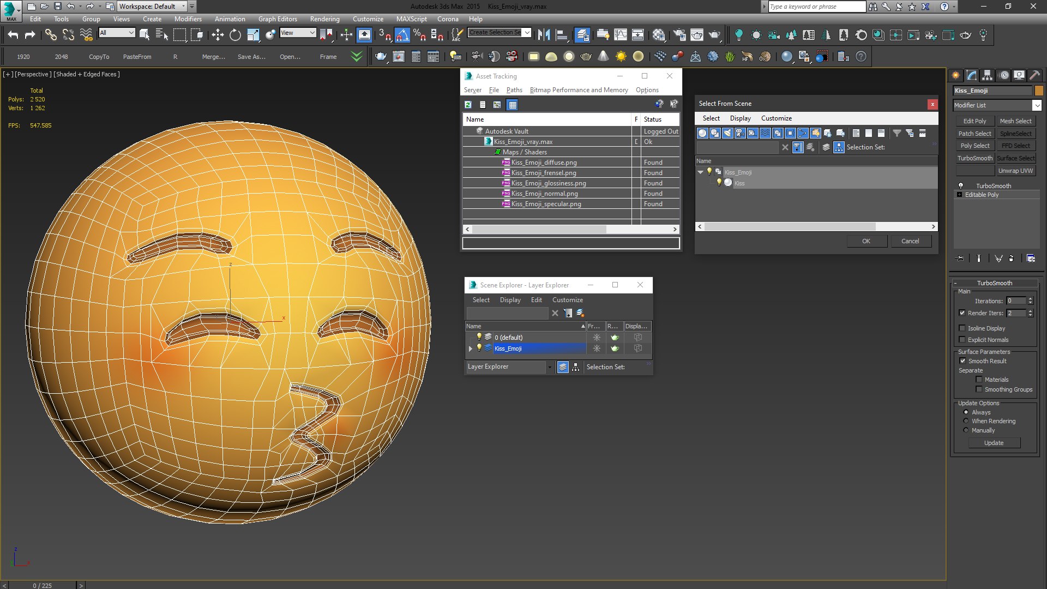
Task: Click Pin Stack icon below modifier stack
Action: pos(960,258)
